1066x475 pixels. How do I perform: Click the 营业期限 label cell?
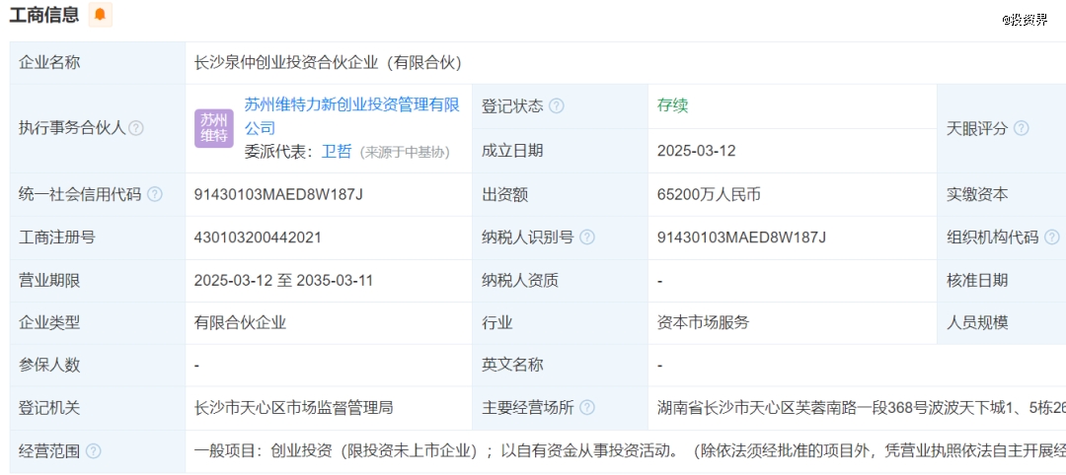(x=97, y=280)
